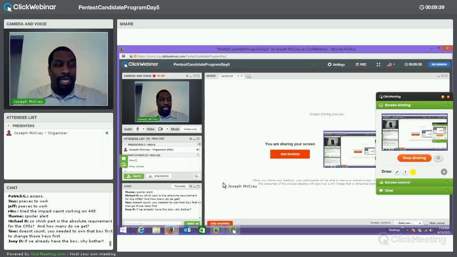Select the DESKTOP share tab
The height and width of the screenshot is (257, 457).
pyautogui.click(x=227, y=76)
